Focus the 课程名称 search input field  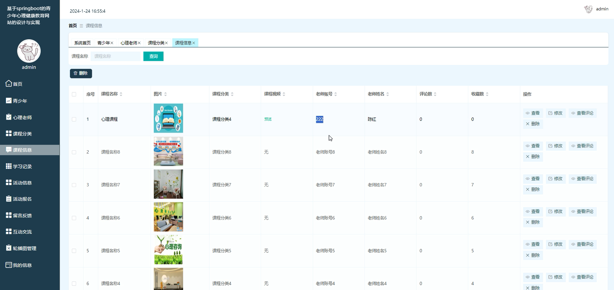[x=116, y=56]
